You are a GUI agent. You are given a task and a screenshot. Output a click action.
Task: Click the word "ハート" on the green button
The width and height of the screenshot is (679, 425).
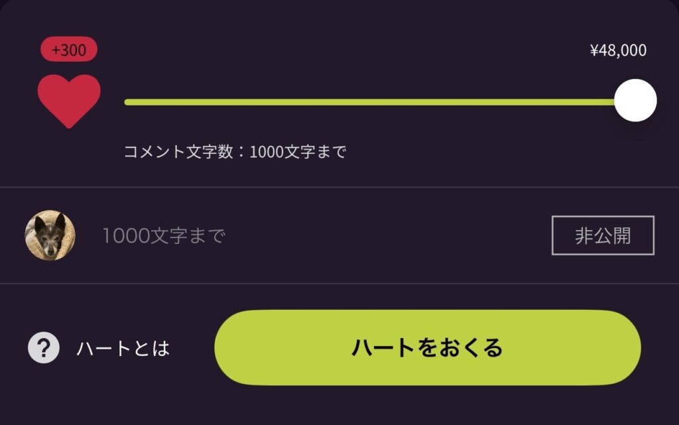385,347
